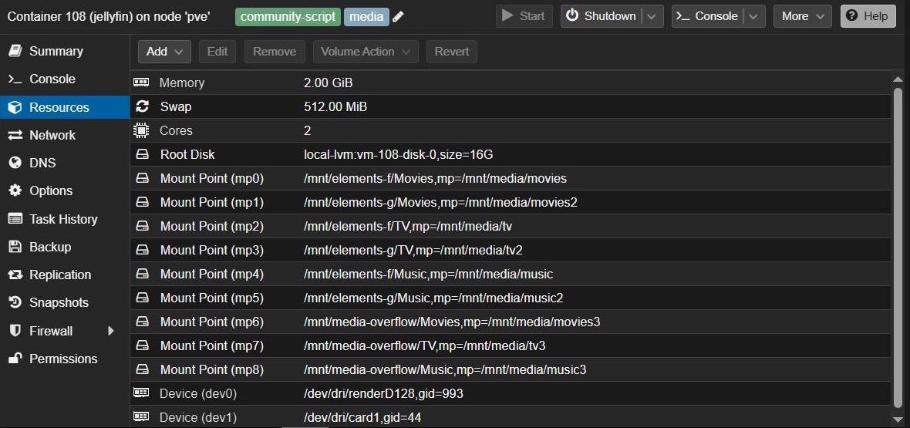
Task: Click the Cores row CPU icon
Action: pyautogui.click(x=141, y=130)
